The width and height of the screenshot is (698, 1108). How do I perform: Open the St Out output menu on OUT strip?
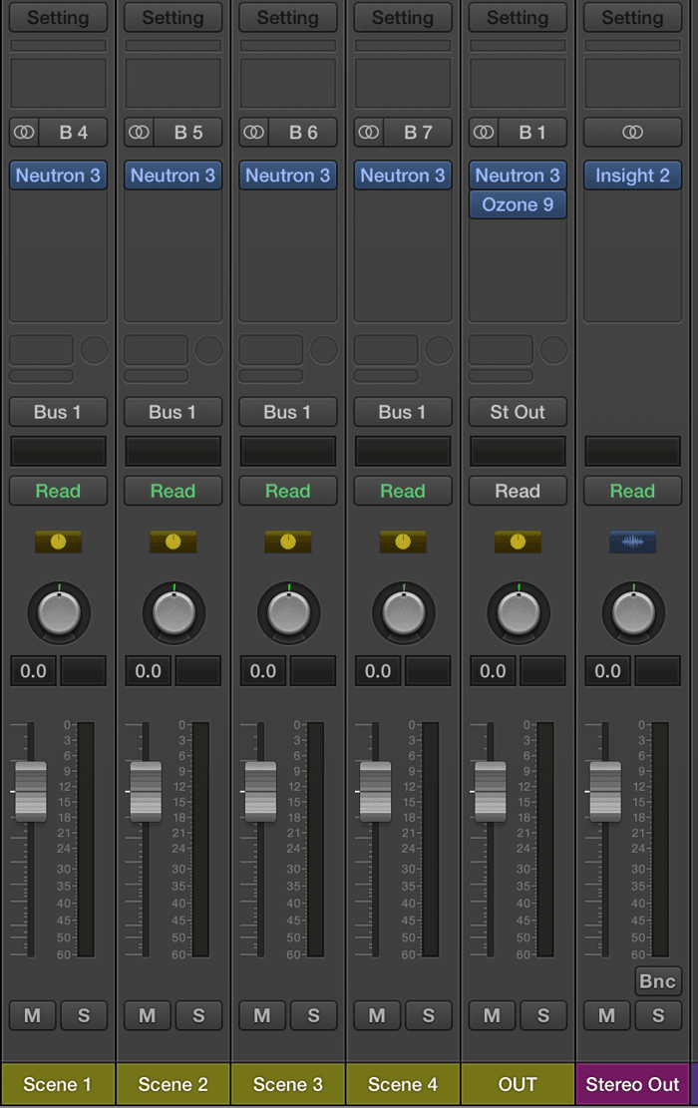[x=518, y=412]
